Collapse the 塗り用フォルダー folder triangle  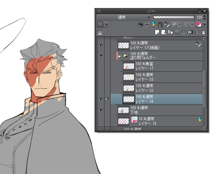119,56
